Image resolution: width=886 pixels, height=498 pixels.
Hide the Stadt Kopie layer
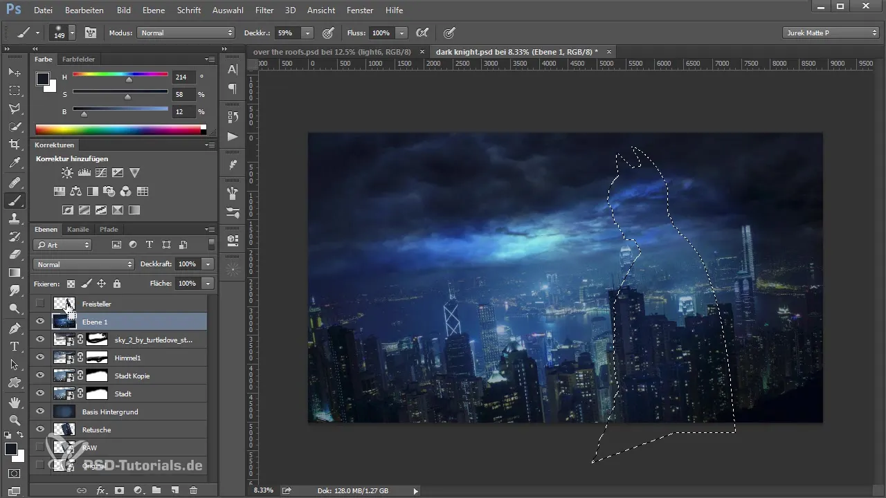point(40,376)
